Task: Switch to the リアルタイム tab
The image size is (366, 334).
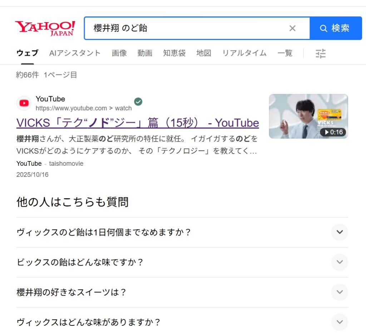Action: [244, 53]
